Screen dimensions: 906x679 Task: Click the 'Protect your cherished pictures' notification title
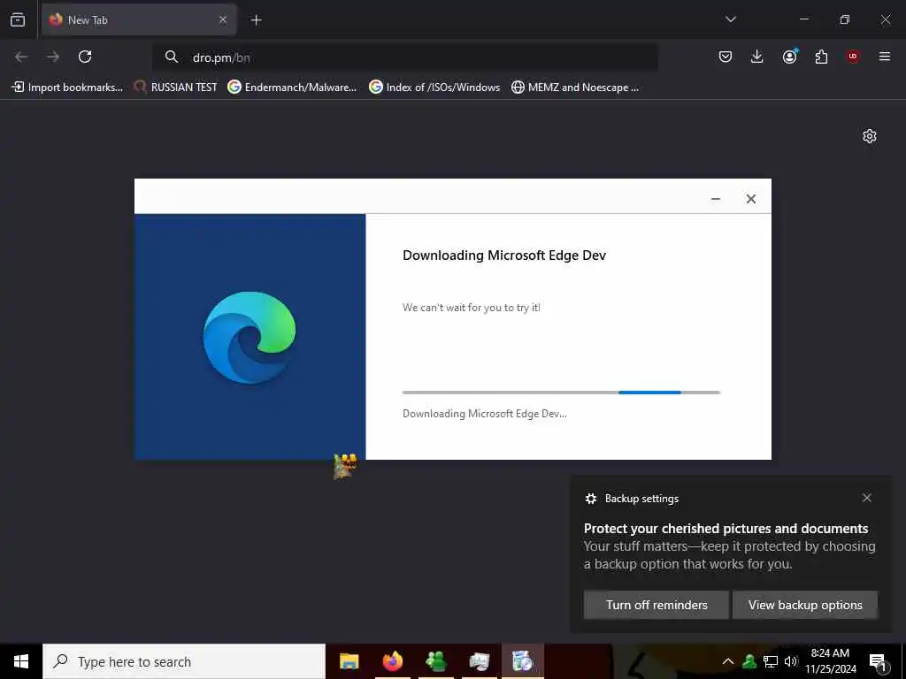[x=726, y=529]
